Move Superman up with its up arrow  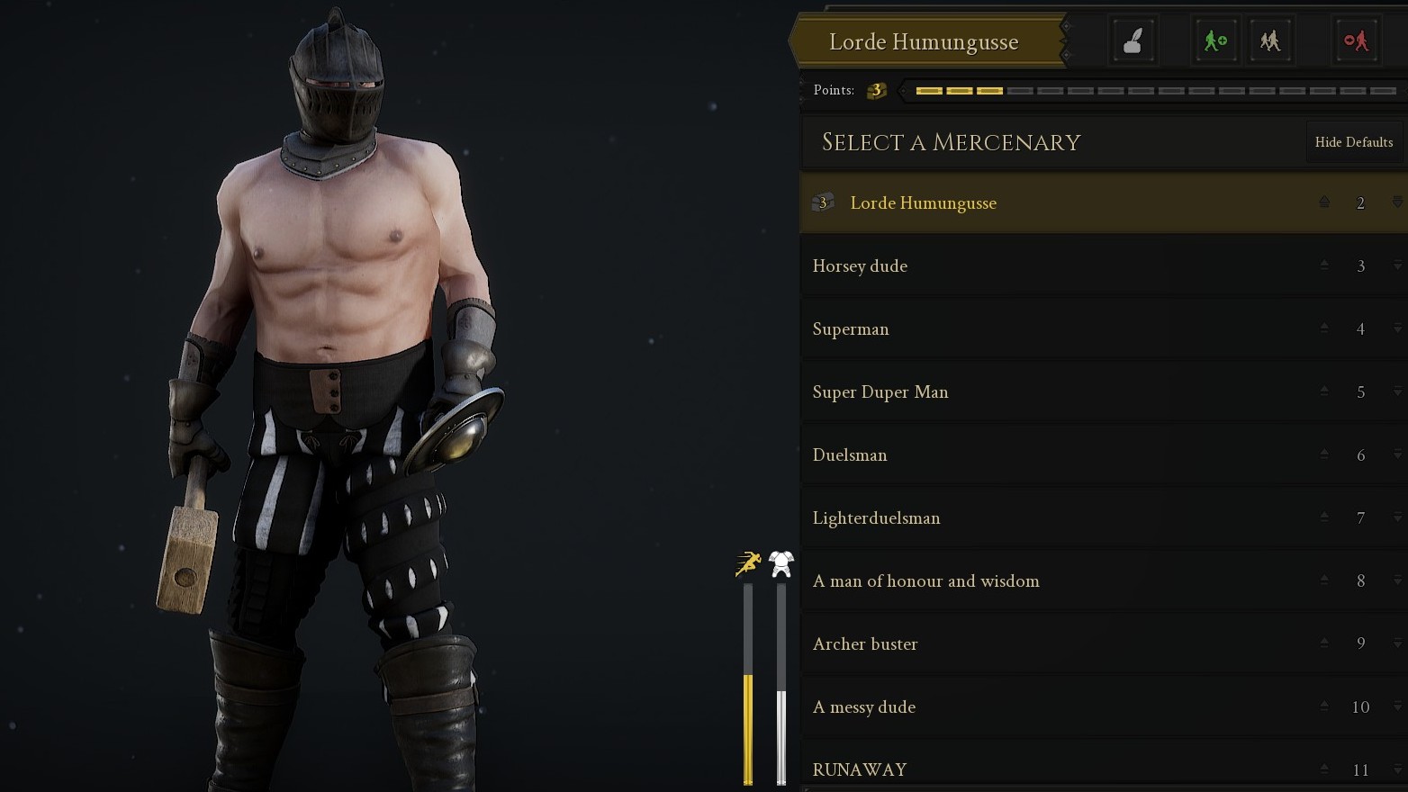click(1324, 328)
